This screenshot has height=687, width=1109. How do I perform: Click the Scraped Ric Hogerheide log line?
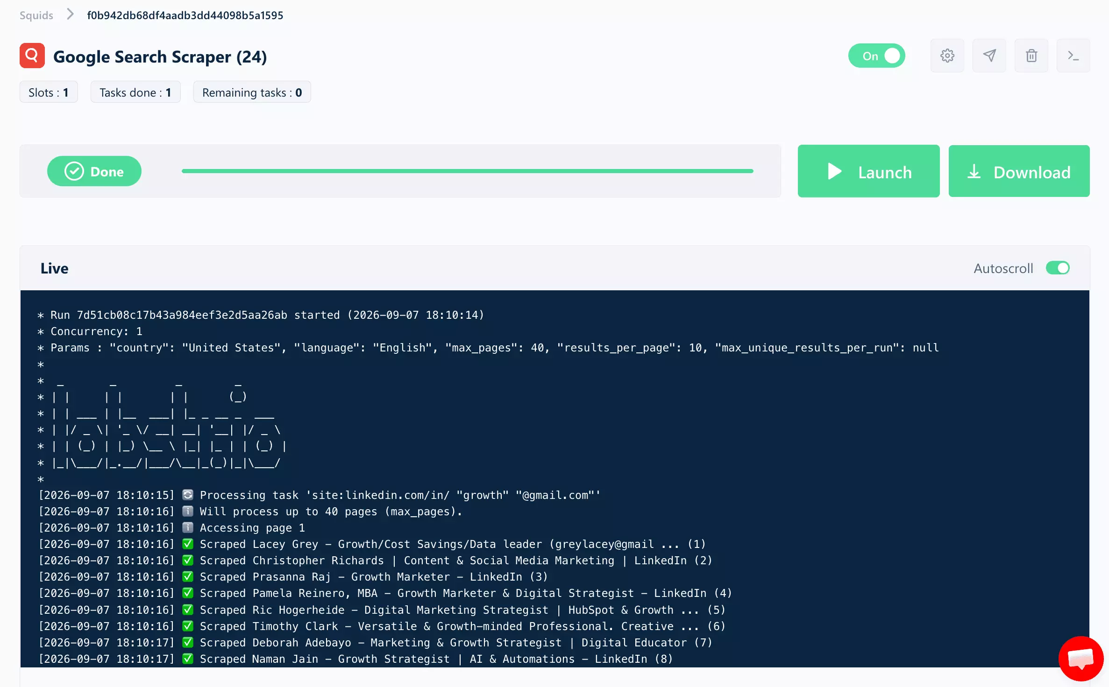[x=382, y=610]
